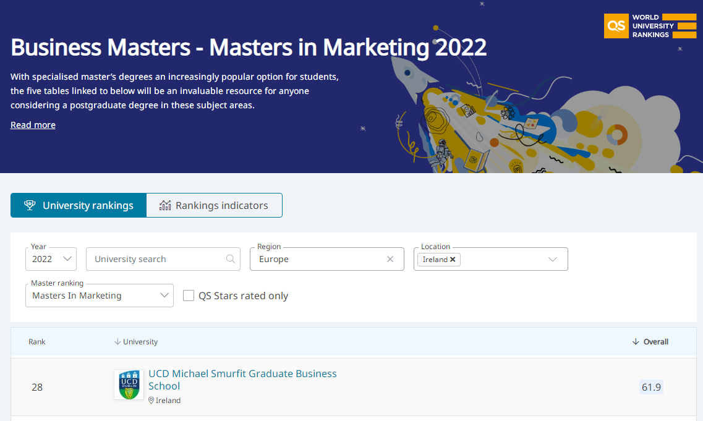Screen dimensions: 703x421
Task: Open the Year dropdown
Action: (x=51, y=259)
